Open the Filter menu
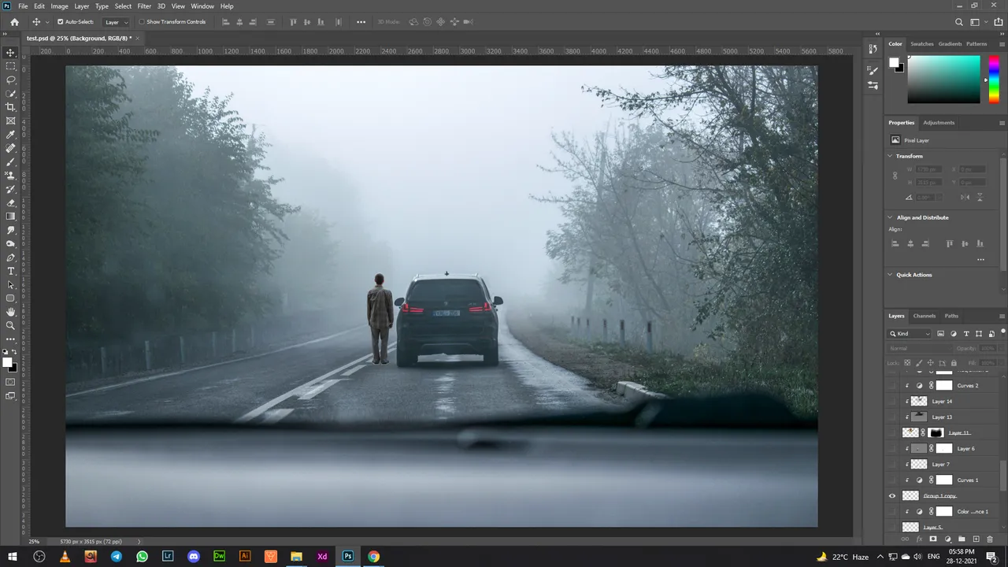The width and height of the screenshot is (1008, 567). [x=144, y=6]
